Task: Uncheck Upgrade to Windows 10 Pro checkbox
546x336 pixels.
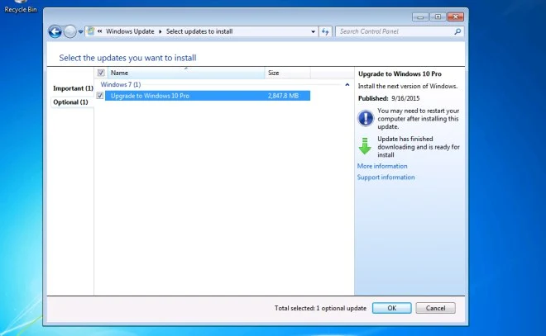Action: (x=100, y=96)
